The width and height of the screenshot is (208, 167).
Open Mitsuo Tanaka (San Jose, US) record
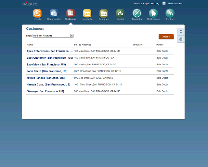coord(45,78)
